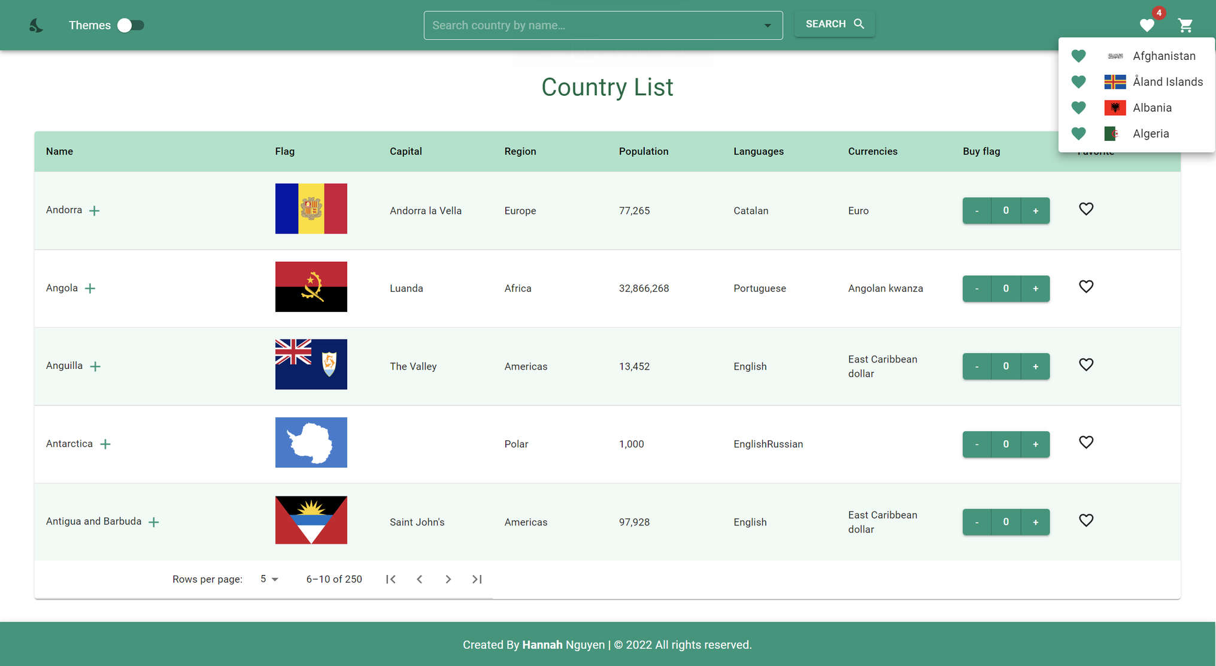This screenshot has width=1216, height=666.
Task: Advance to the next results page
Action: point(448,579)
